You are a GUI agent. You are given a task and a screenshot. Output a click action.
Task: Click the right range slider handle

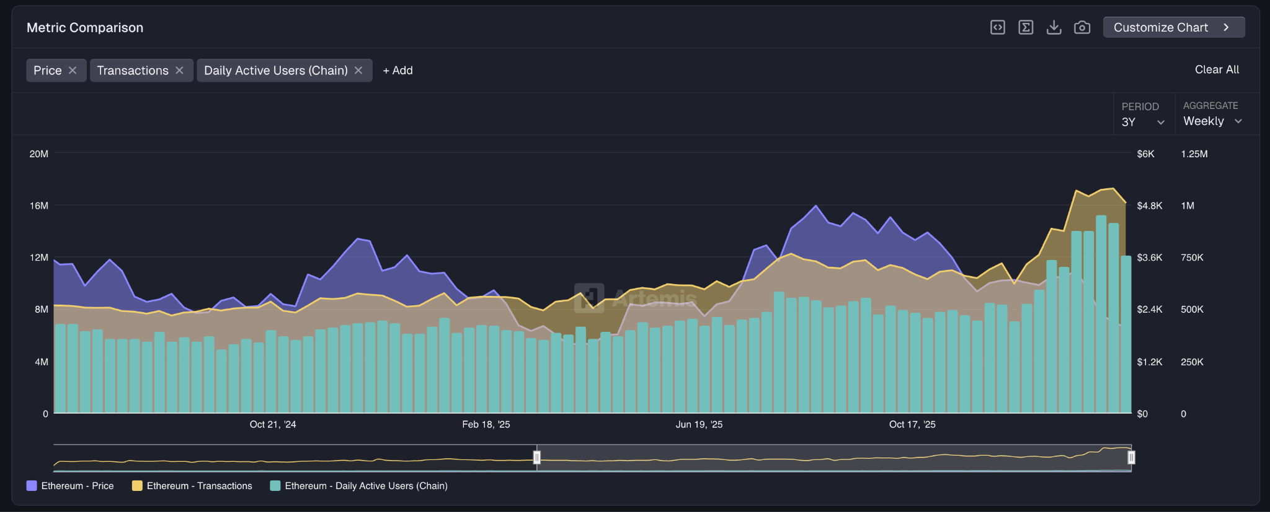click(x=1131, y=458)
